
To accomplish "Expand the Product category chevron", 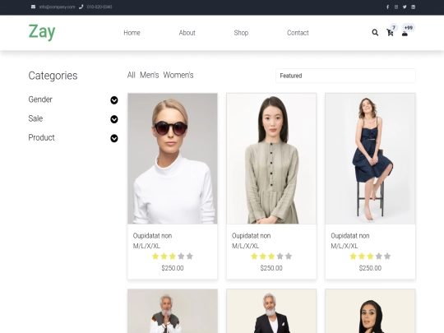I will [114, 138].
